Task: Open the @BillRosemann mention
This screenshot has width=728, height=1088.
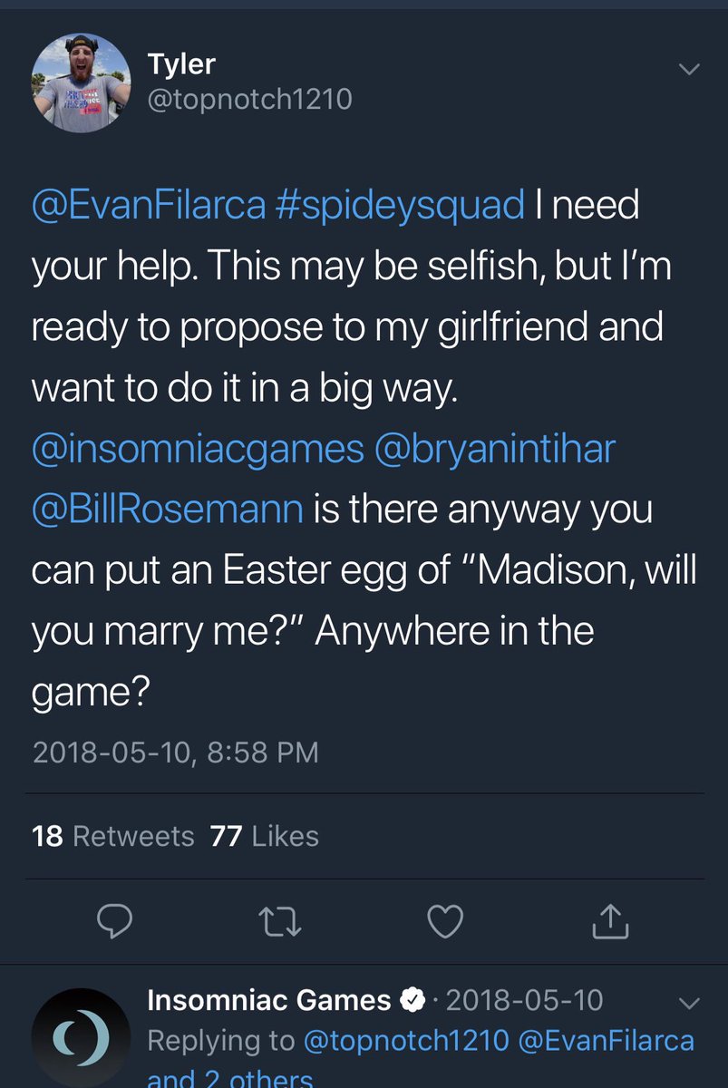Action: coord(168,509)
